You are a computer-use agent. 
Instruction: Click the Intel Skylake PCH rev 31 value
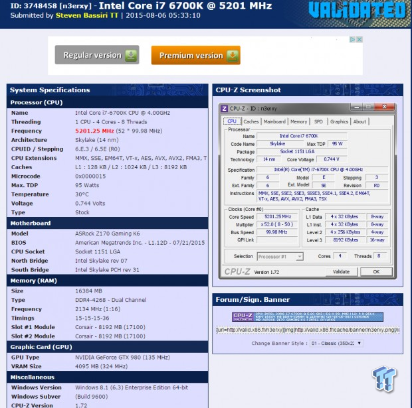(107, 270)
